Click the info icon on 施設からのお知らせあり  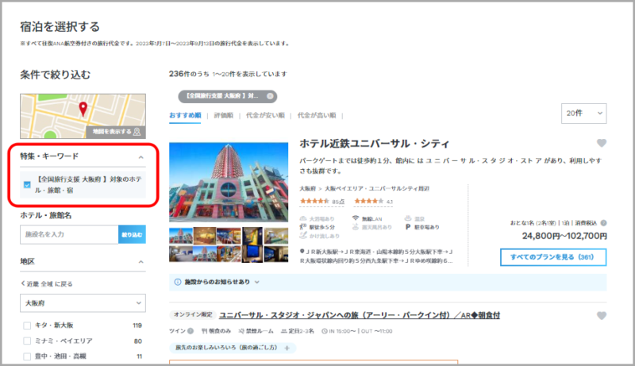click(177, 282)
